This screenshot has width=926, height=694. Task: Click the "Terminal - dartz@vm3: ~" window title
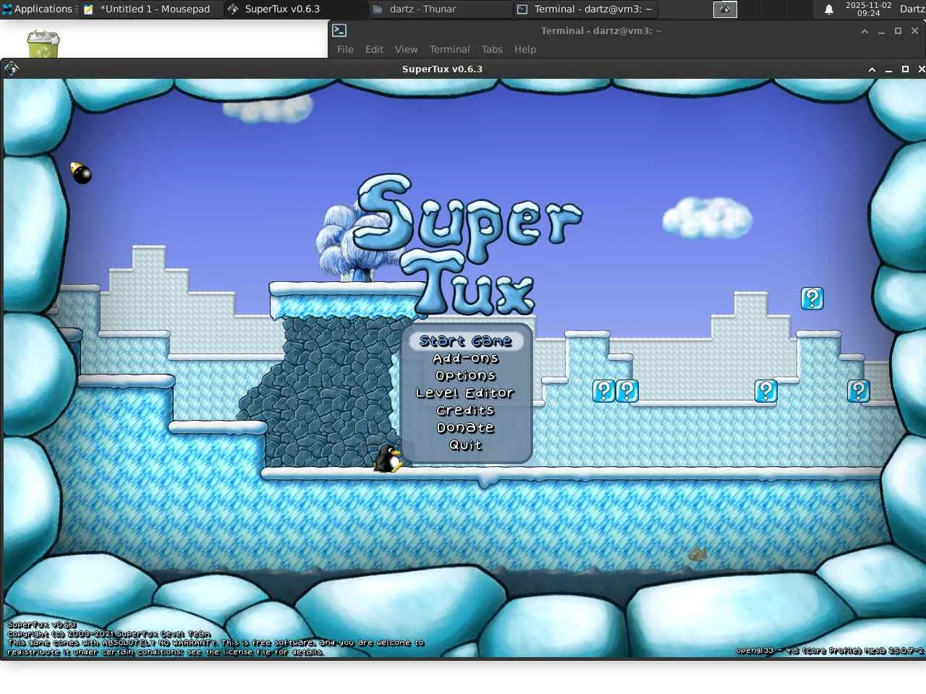601,31
